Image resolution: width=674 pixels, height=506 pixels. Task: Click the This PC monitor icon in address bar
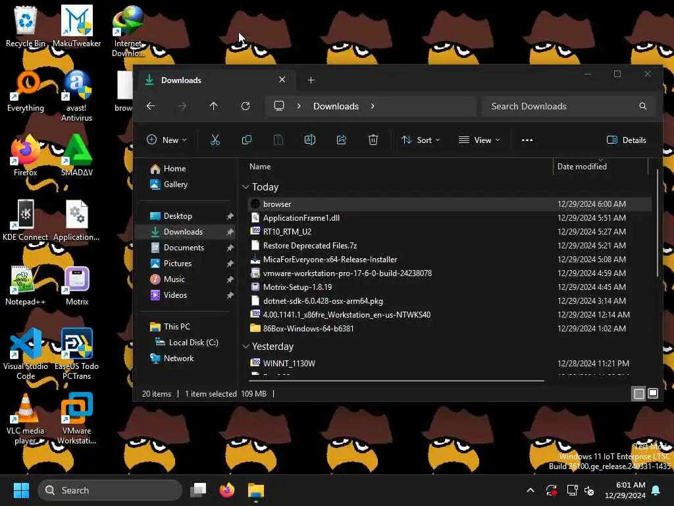click(x=279, y=106)
